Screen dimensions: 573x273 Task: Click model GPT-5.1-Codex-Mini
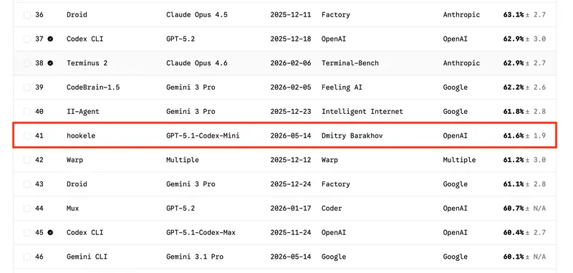(x=203, y=135)
